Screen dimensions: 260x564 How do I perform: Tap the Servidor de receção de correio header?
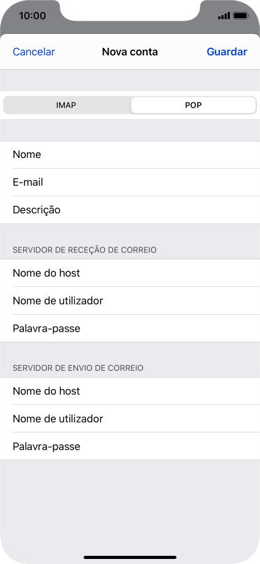pos(85,250)
